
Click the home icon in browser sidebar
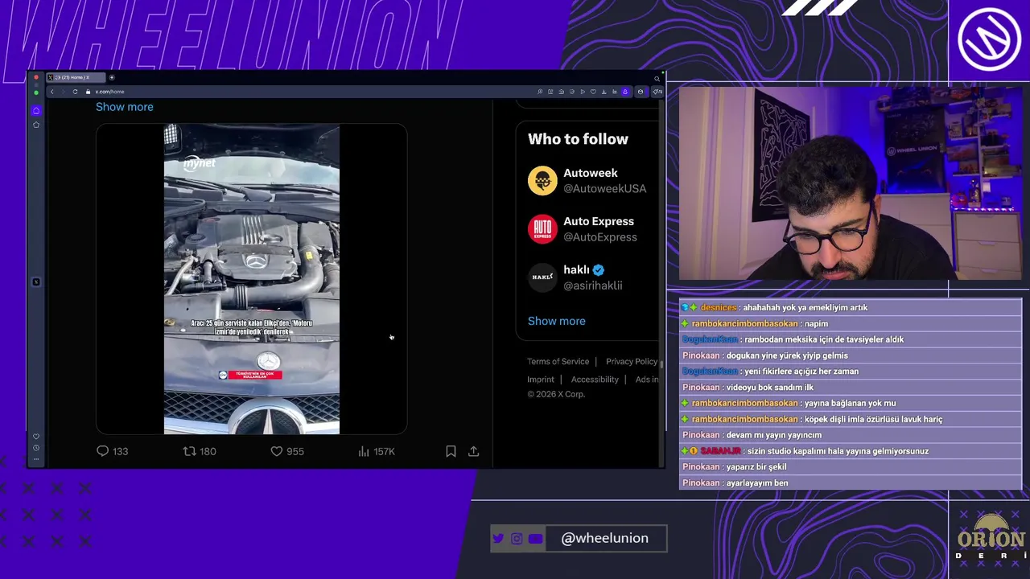[x=36, y=110]
